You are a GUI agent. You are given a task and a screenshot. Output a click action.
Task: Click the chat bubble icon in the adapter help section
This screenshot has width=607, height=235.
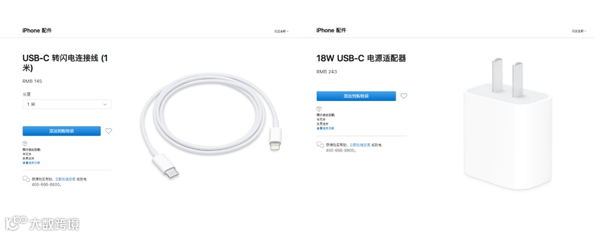[x=320, y=144]
